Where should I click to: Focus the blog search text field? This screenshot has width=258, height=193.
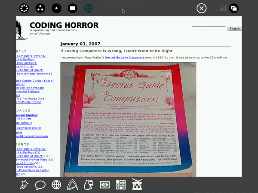point(209,29)
